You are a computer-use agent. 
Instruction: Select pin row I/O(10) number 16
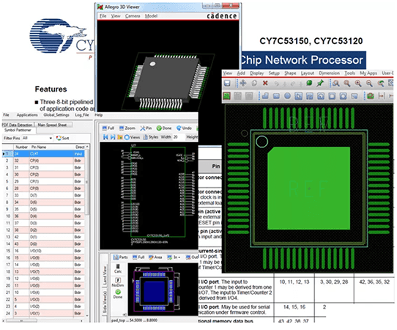[x=43, y=251]
